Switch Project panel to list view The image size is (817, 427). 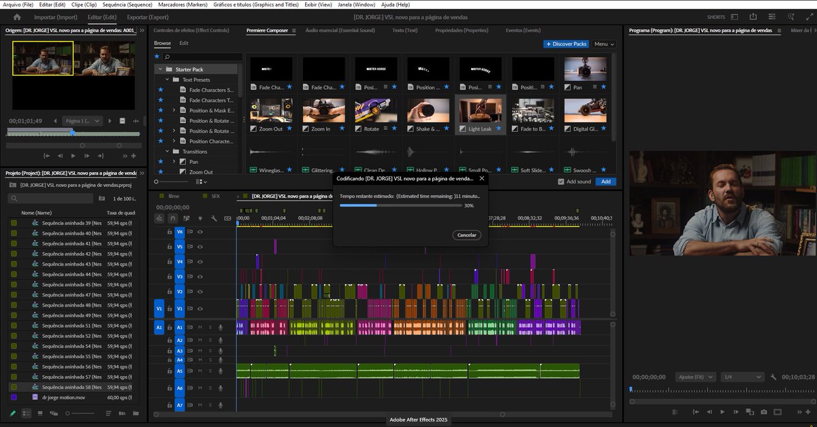(27, 413)
